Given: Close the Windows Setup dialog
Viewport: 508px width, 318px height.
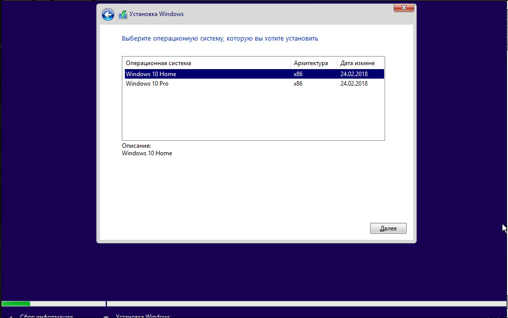Looking at the screenshot, I should (x=404, y=8).
